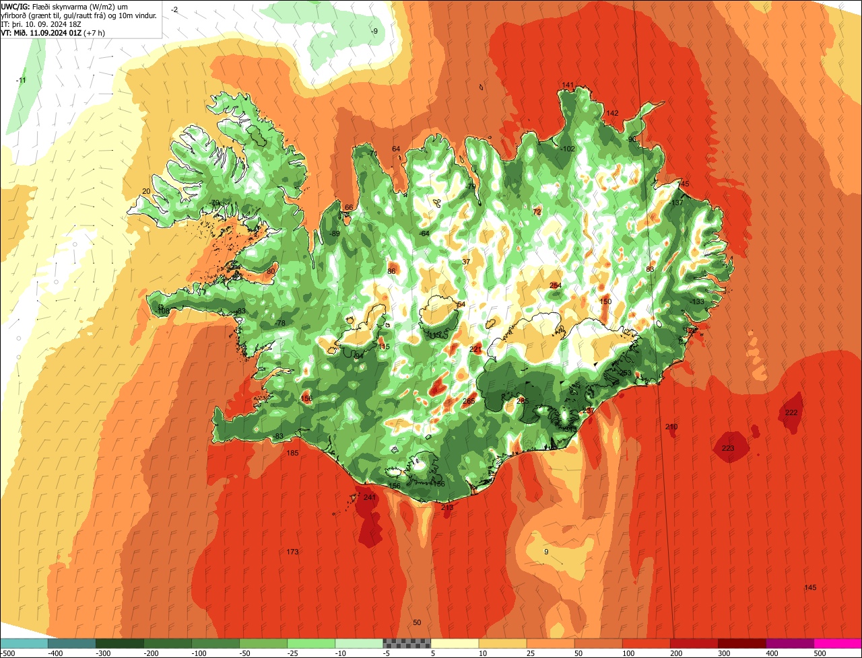Click the value 141 at the northern tip
The image size is (862, 658).
568,85
